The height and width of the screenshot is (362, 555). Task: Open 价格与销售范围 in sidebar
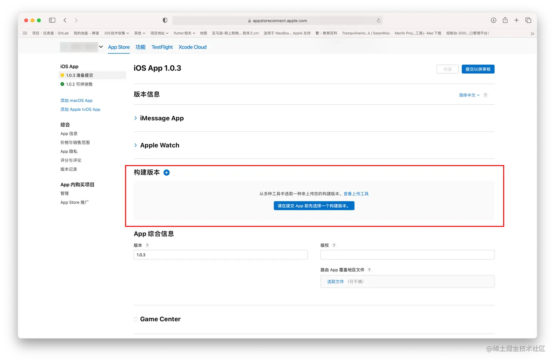[75, 142]
